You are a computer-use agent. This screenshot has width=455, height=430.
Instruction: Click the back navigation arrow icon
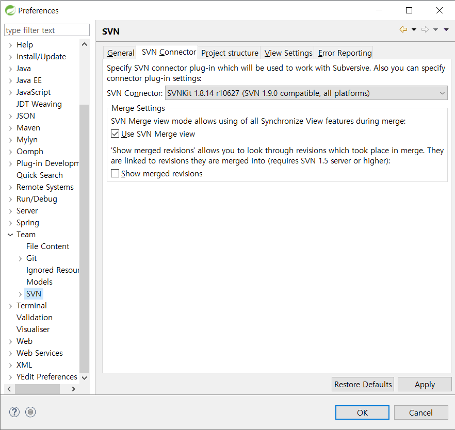coord(403,29)
